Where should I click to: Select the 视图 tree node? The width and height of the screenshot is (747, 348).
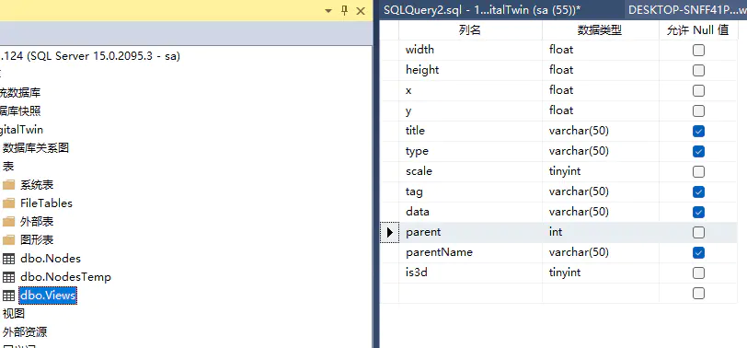point(13,314)
